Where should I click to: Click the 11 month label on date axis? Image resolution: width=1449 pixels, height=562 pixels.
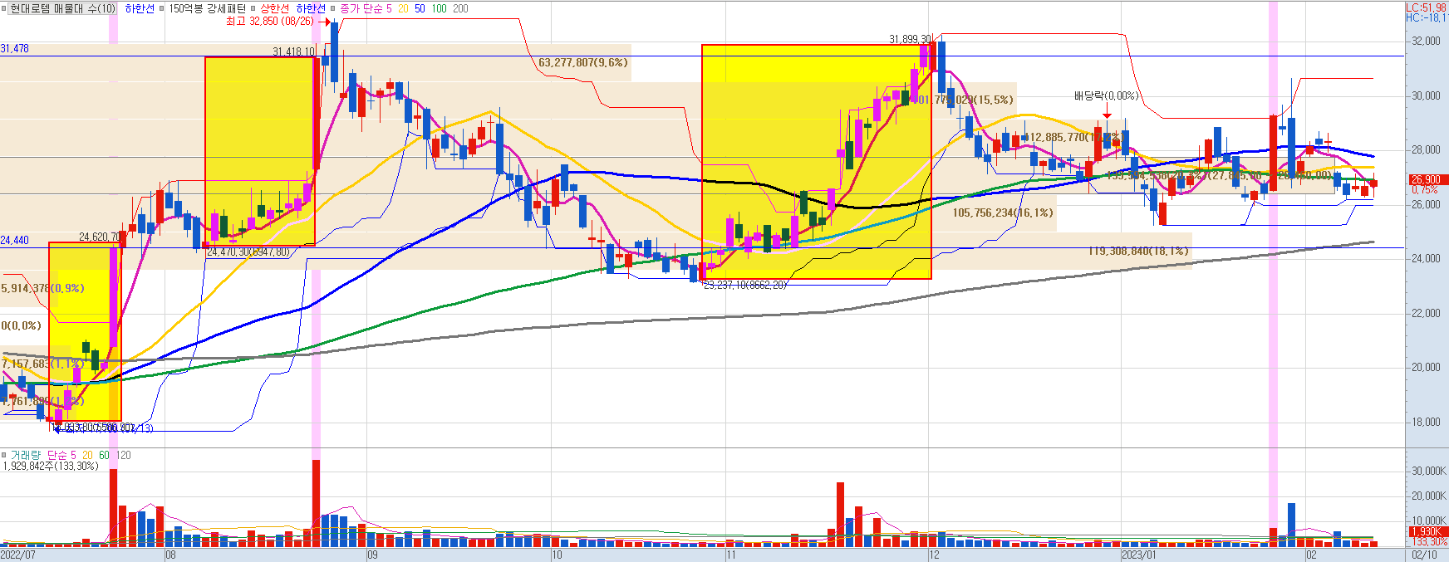point(731,555)
